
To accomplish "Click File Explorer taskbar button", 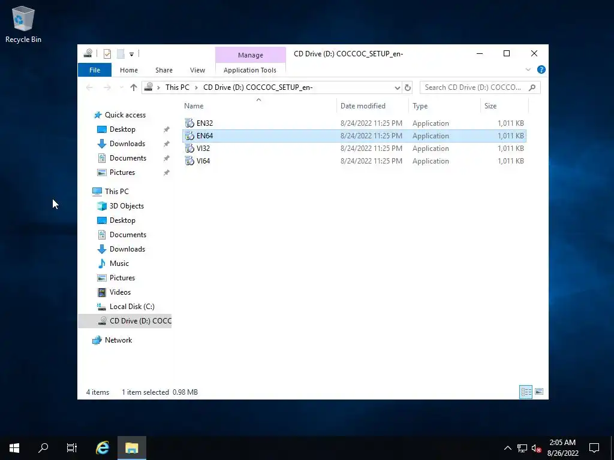I will pos(132,448).
